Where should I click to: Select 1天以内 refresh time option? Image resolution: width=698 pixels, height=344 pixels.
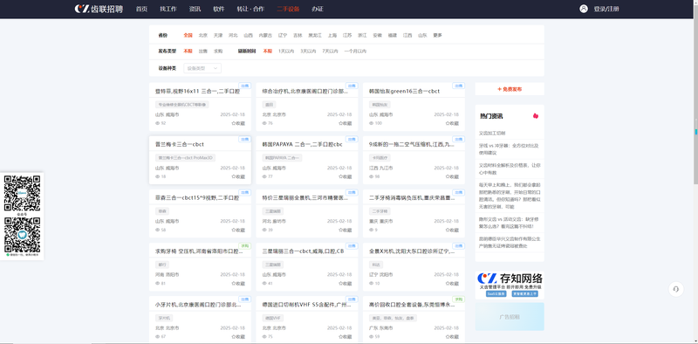286,52
